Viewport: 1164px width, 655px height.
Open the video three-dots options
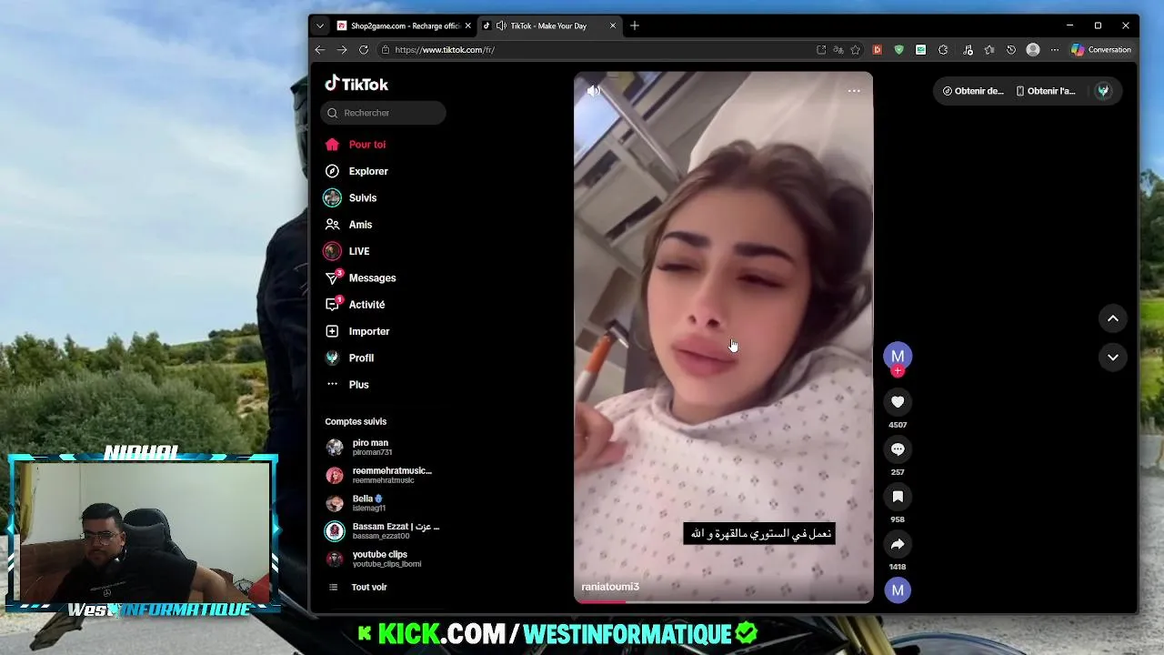(854, 91)
